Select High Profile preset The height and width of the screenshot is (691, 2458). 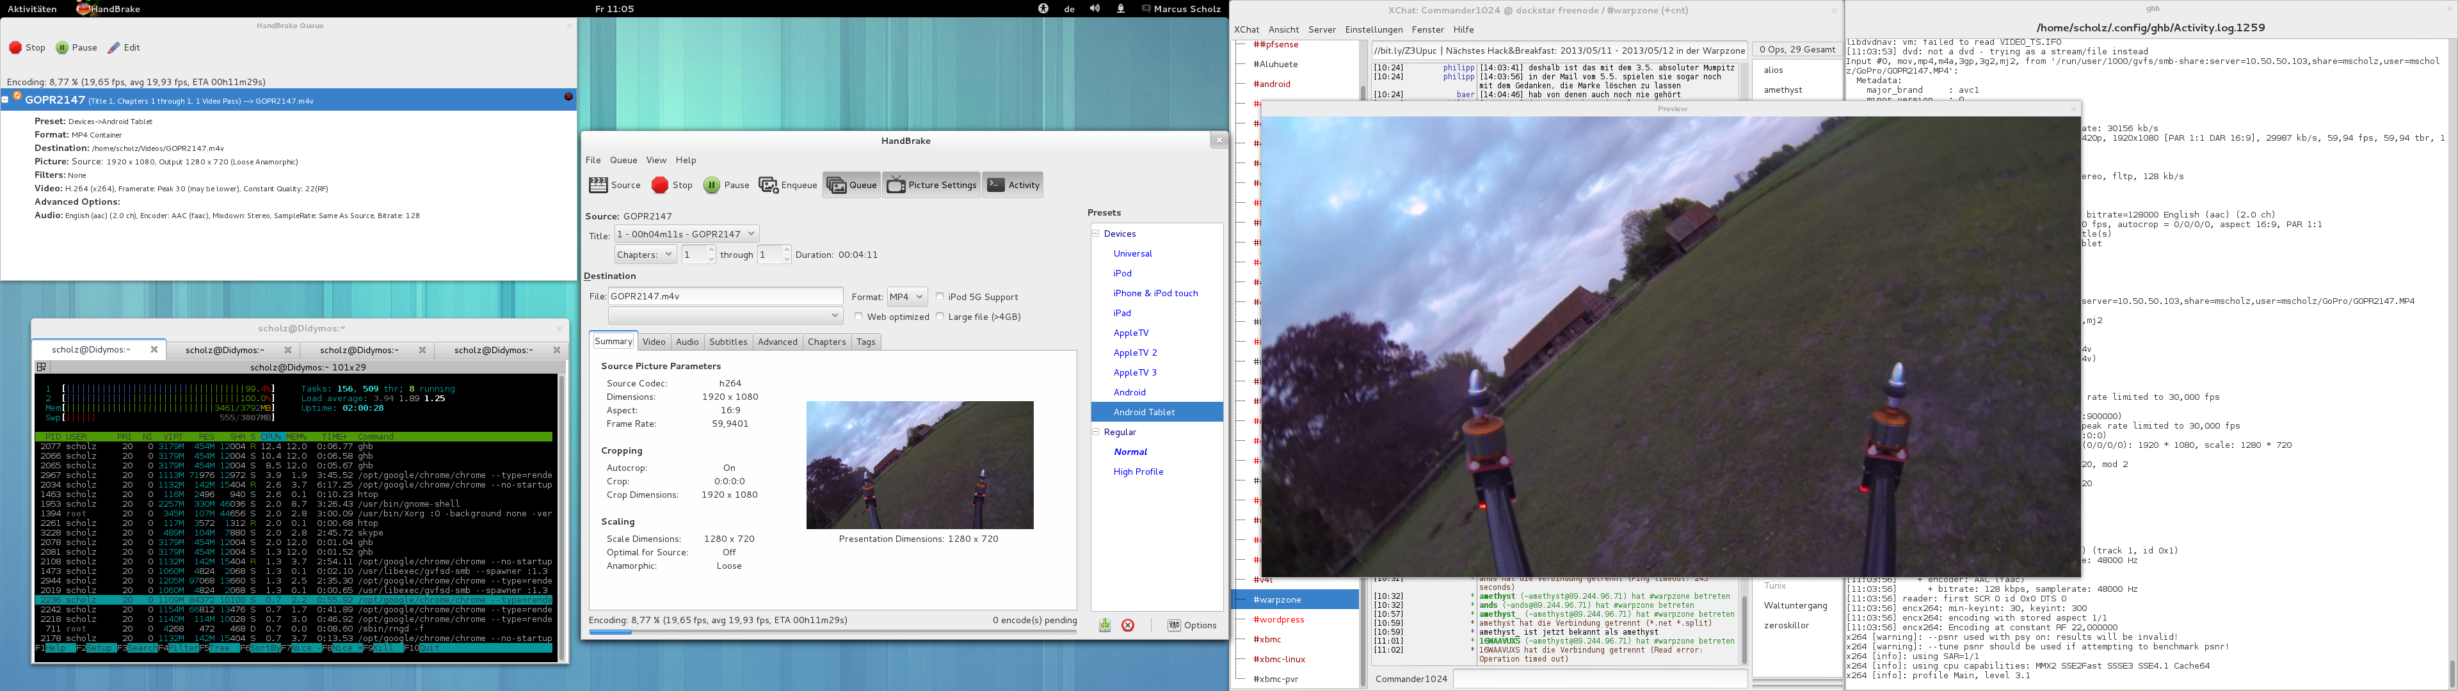(1137, 472)
